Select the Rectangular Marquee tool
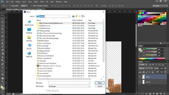The width and height of the screenshot is (169, 95). [x=2, y=19]
